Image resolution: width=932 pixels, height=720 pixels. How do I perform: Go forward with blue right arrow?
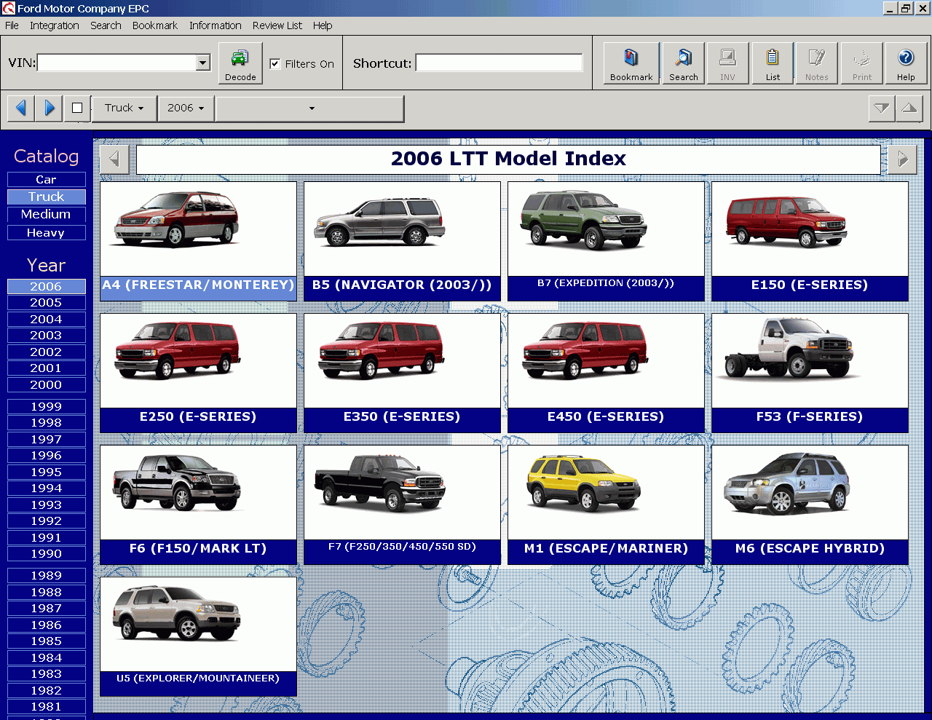49,108
